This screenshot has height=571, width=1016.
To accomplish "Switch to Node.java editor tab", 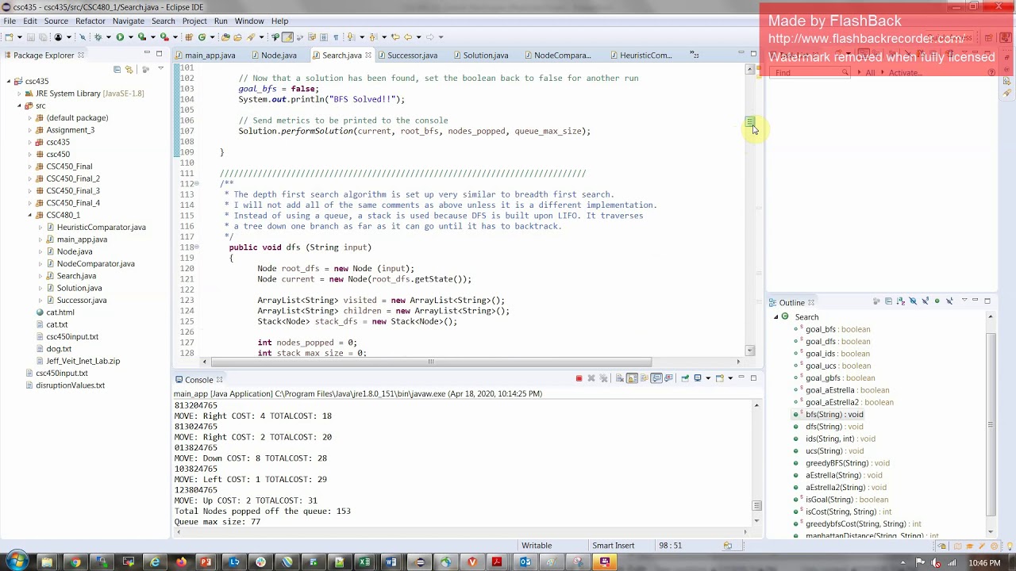I will click(279, 55).
